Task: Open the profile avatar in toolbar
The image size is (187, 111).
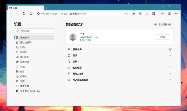Action: [x=169, y=14]
